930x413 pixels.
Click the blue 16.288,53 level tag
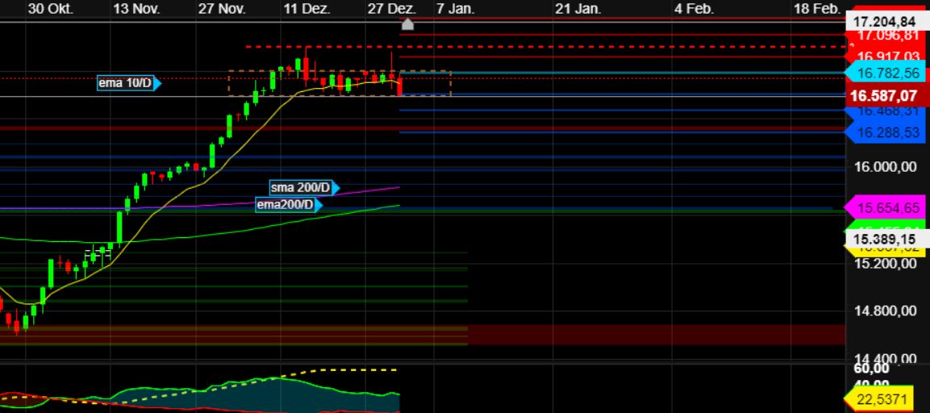tap(884, 132)
